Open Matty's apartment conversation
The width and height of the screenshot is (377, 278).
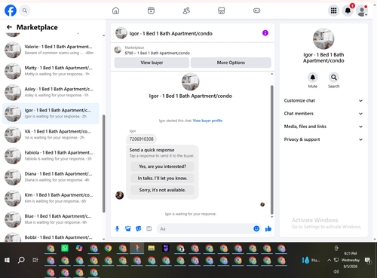(x=51, y=71)
